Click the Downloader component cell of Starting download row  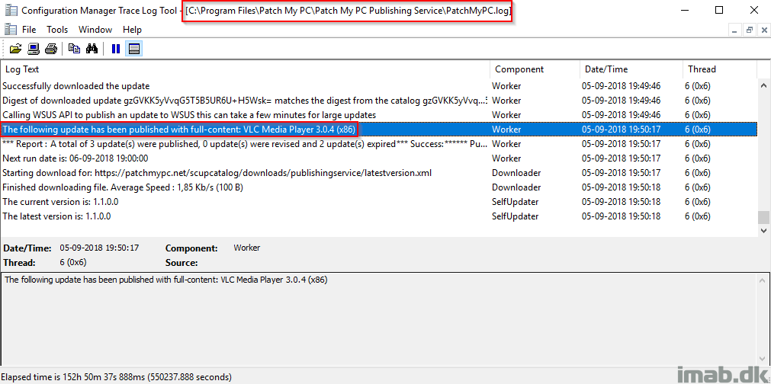tap(516, 173)
